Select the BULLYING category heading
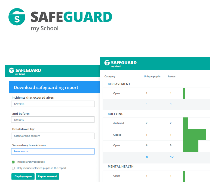The image size is (212, 182). tap(115, 114)
